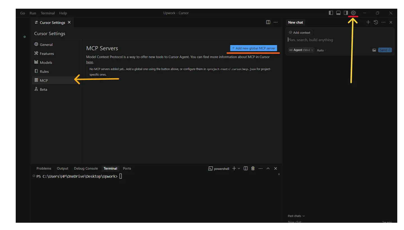
Task: Switch to the Problems panel tab
Action: (x=44, y=168)
